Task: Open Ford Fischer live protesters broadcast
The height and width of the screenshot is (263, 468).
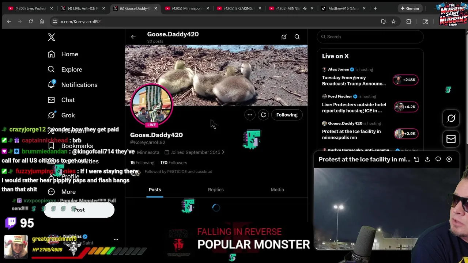Action: coord(354,107)
